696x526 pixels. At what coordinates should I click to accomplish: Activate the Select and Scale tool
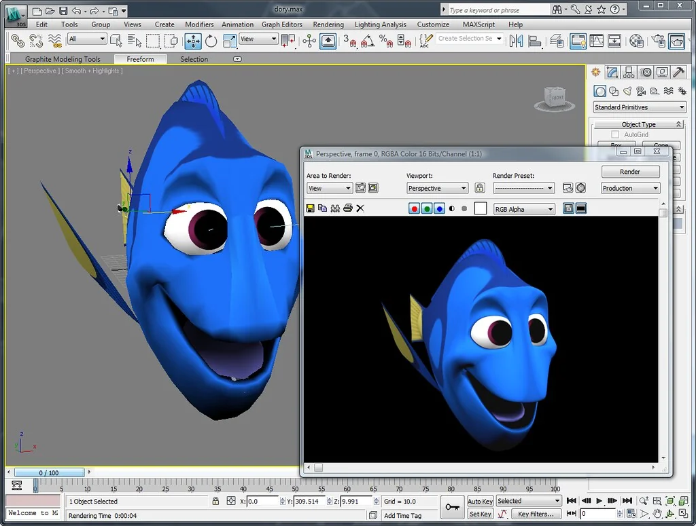[230, 41]
